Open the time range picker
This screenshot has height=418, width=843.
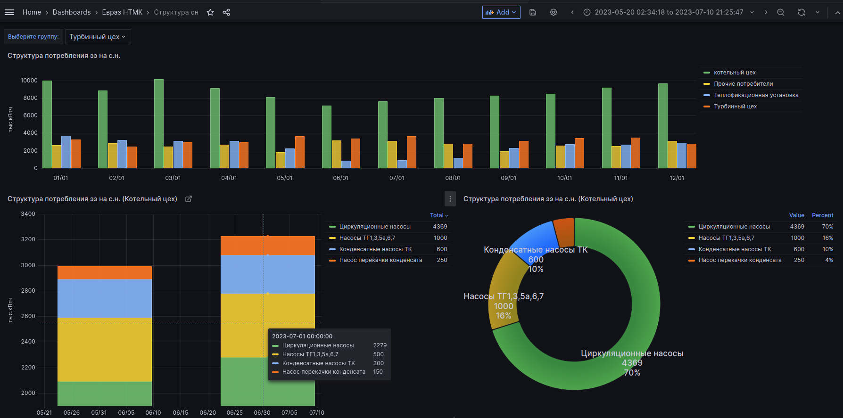click(669, 12)
